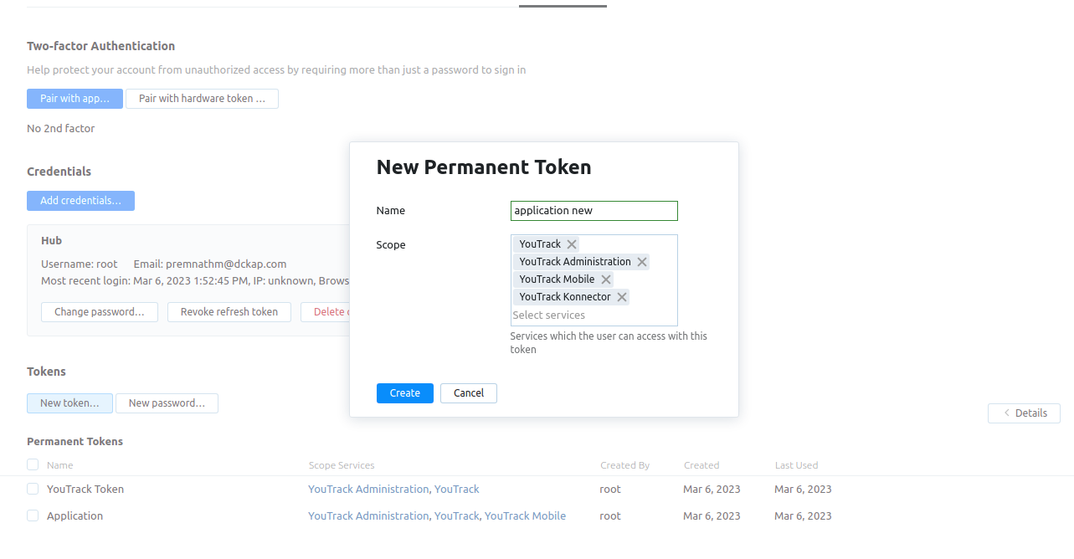The image size is (1074, 559).
Task: Remove the YouTrack scope chip
Action: 571,244
